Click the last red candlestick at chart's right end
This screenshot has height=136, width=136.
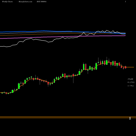(x=125, y=67)
